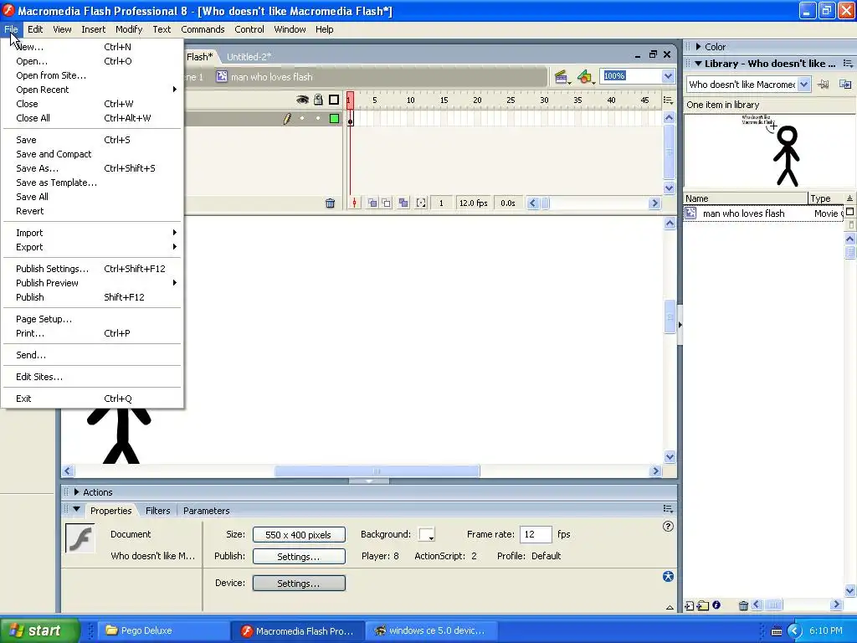This screenshot has height=643, width=857.
Task: Open Modify Onion Markers menu
Action: (x=421, y=203)
